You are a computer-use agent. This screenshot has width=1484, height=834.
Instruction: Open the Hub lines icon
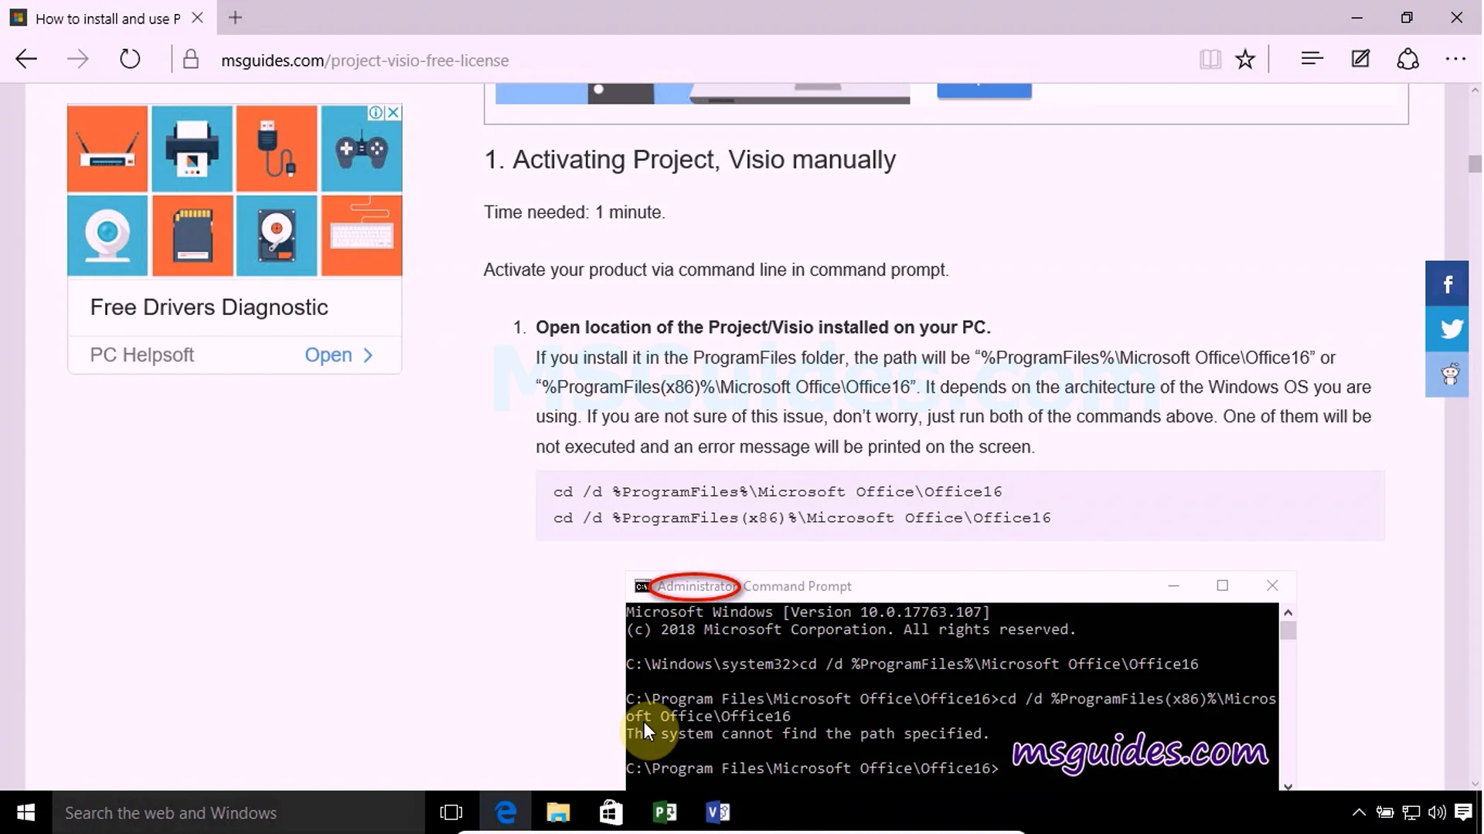1312,59
